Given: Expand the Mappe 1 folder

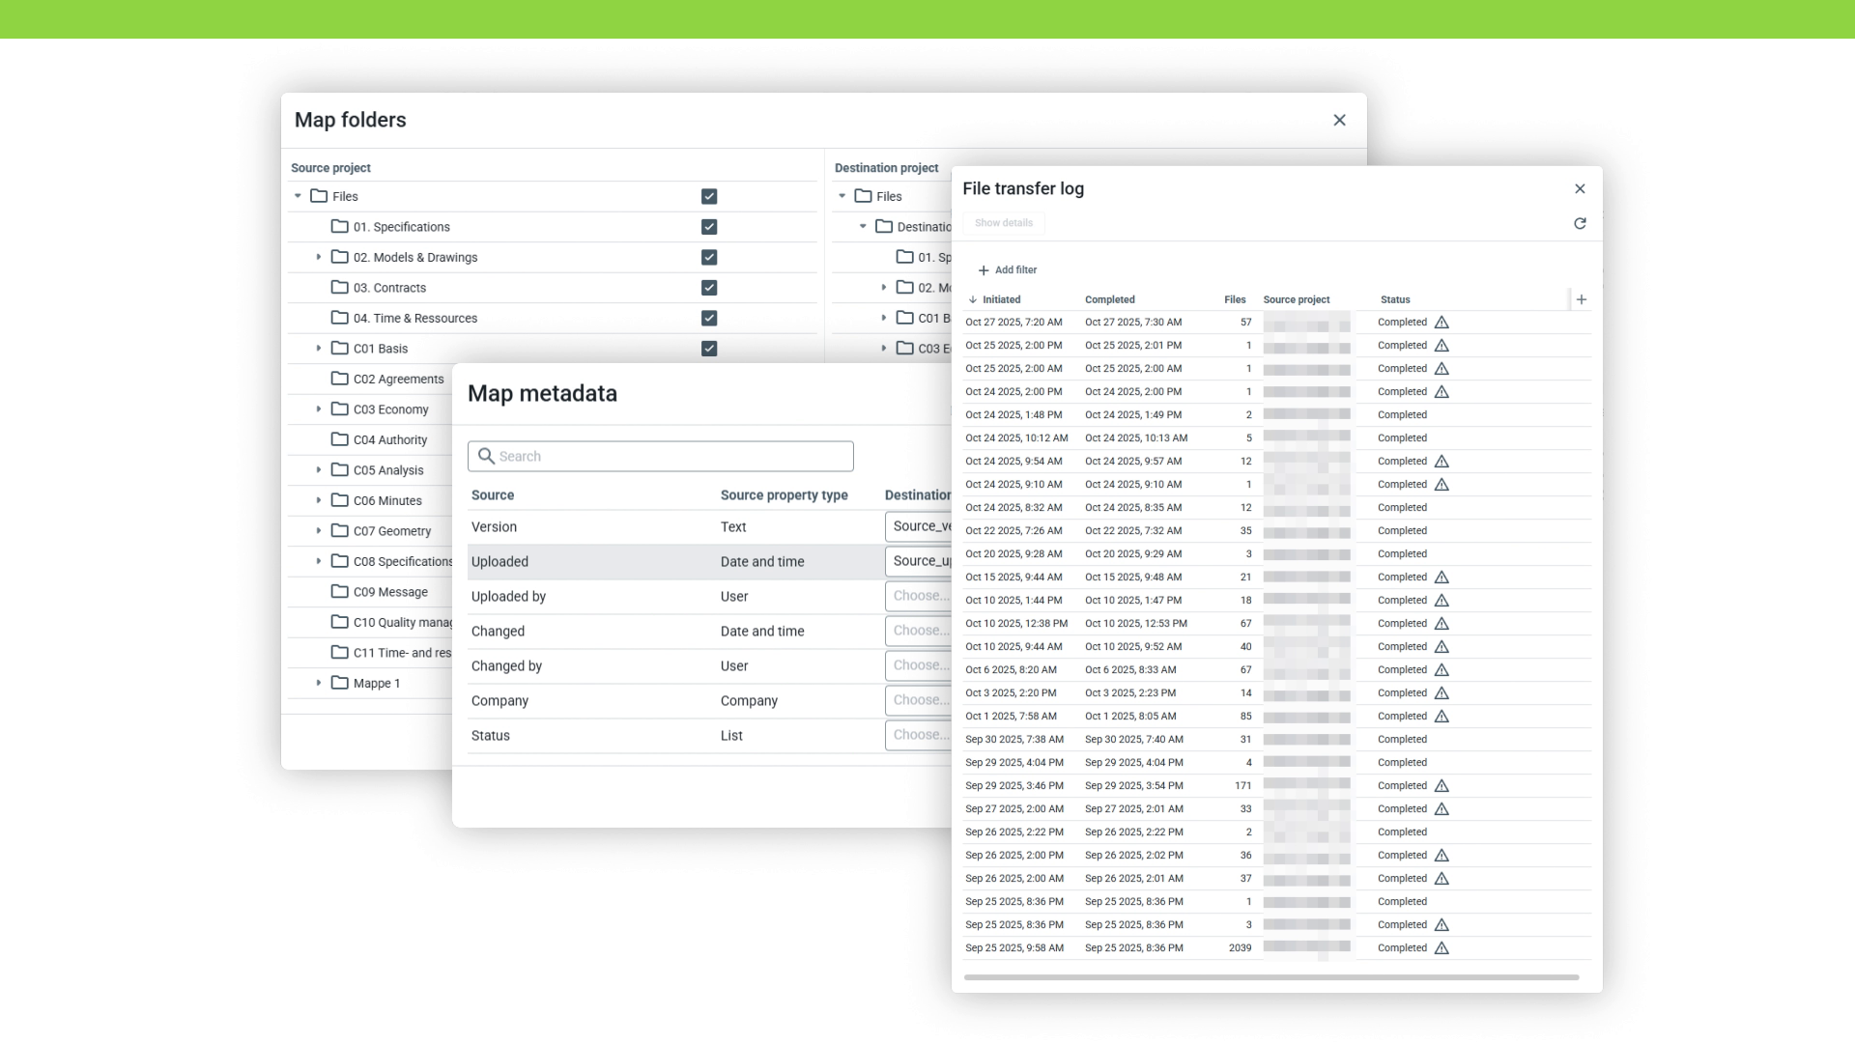Looking at the screenshot, I should [320, 683].
